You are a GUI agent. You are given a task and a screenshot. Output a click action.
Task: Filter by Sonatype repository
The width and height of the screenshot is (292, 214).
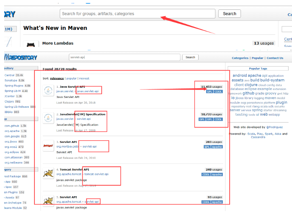11,81
